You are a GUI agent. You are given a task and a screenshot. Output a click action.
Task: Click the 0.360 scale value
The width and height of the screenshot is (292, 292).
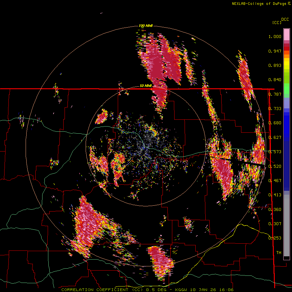pyautogui.click(x=275, y=209)
